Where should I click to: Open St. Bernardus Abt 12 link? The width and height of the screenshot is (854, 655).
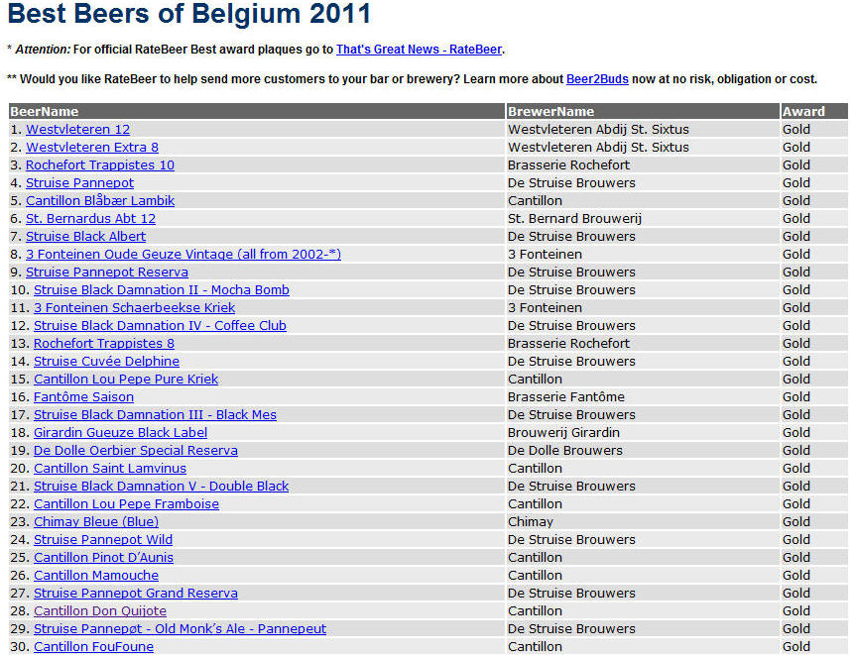(x=90, y=219)
